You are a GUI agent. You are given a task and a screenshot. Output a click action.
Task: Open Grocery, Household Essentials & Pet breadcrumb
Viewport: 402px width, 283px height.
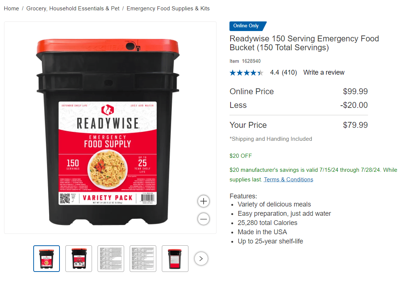click(73, 8)
